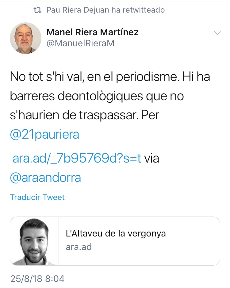Click the ara.ad domain in link card
The height and width of the screenshot is (288, 230).
pos(79,247)
